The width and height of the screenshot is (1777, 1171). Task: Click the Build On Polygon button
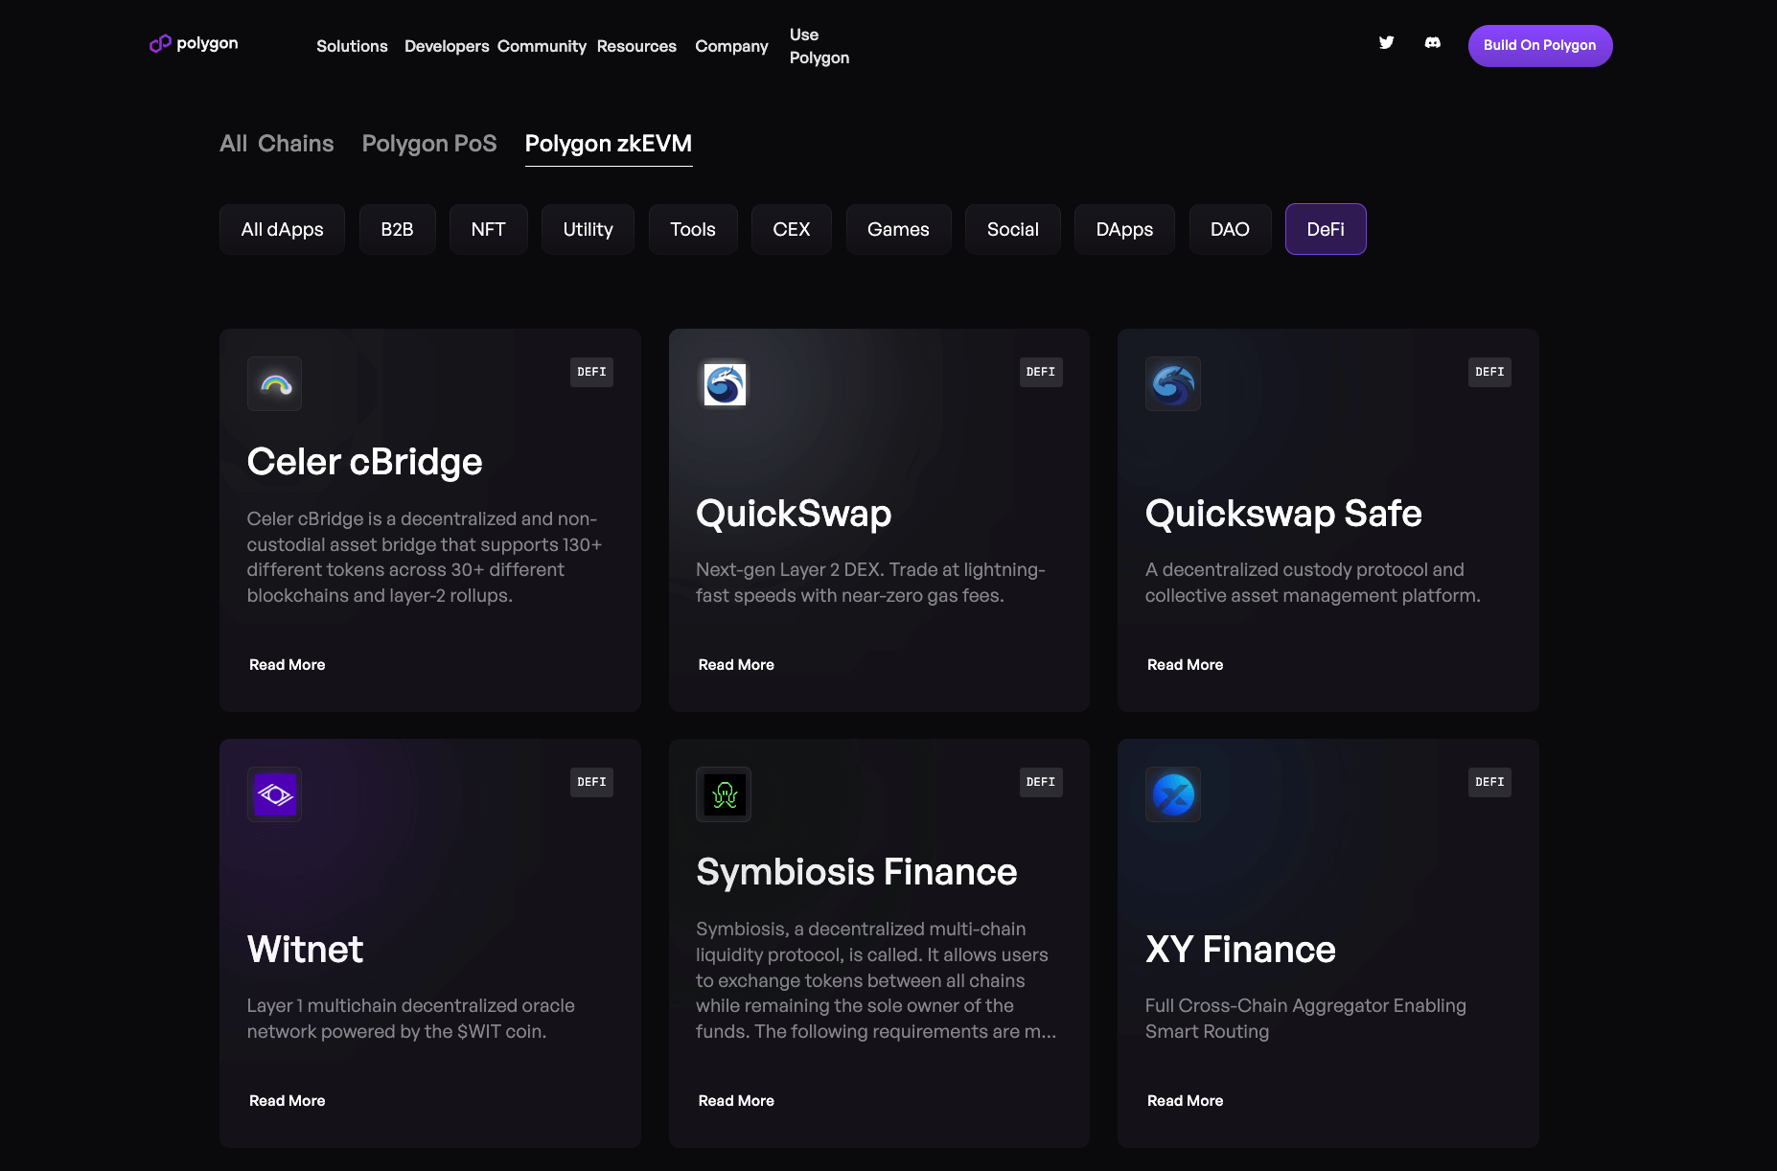(1539, 45)
